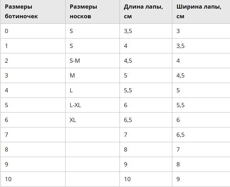
Task: Click the 'Ширина лапы, см' header
Action: 201,12
